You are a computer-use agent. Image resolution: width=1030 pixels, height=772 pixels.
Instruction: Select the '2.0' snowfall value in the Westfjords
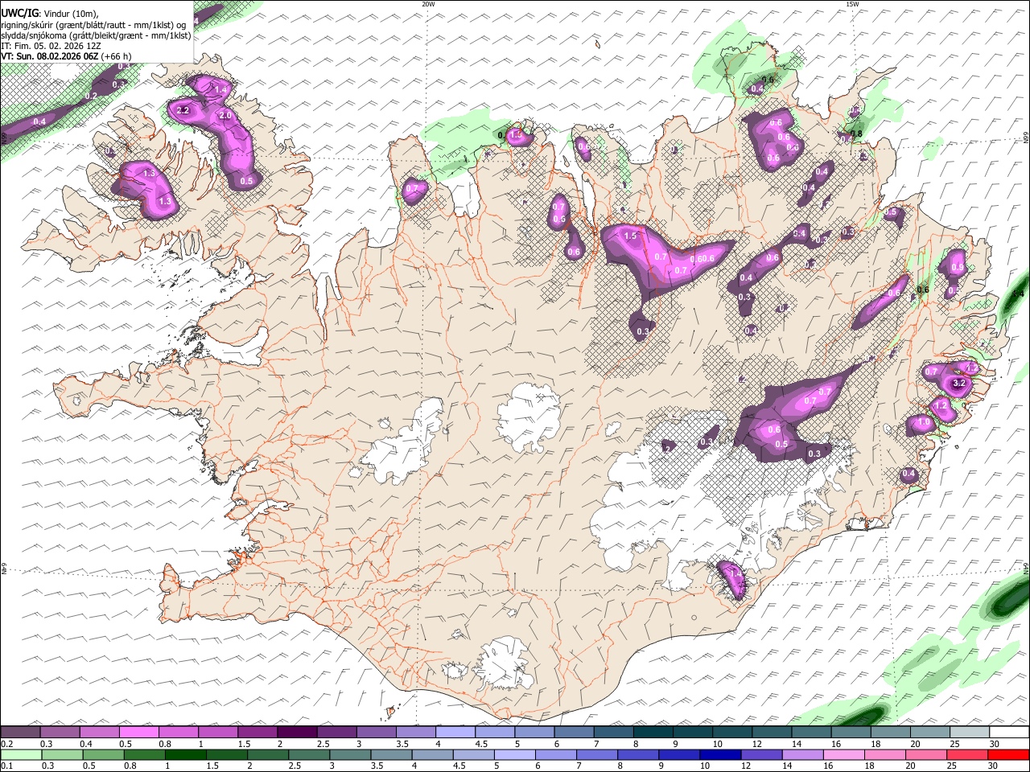pos(225,116)
